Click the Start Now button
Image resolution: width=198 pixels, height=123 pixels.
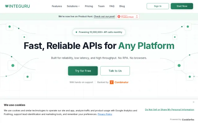pyautogui.click(x=182, y=6)
